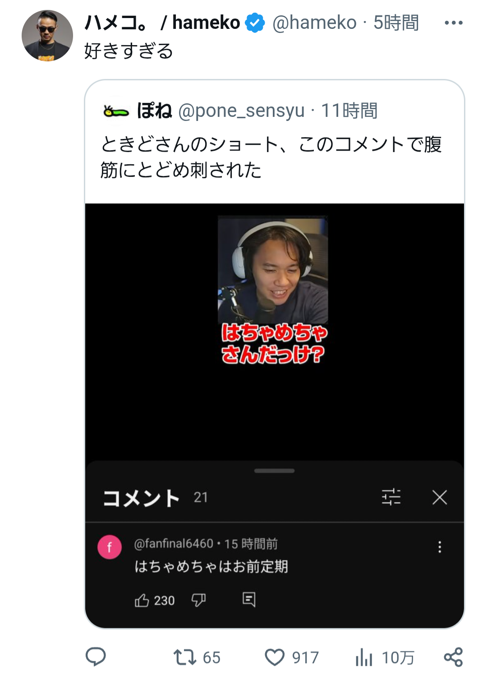This screenshot has height=683, width=487.
Task: Open the quoted tweet text from pone_sensyu
Action: 271,157
